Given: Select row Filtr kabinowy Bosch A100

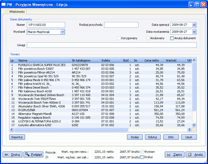Looking at the screenshot, I should tap(101, 91).
